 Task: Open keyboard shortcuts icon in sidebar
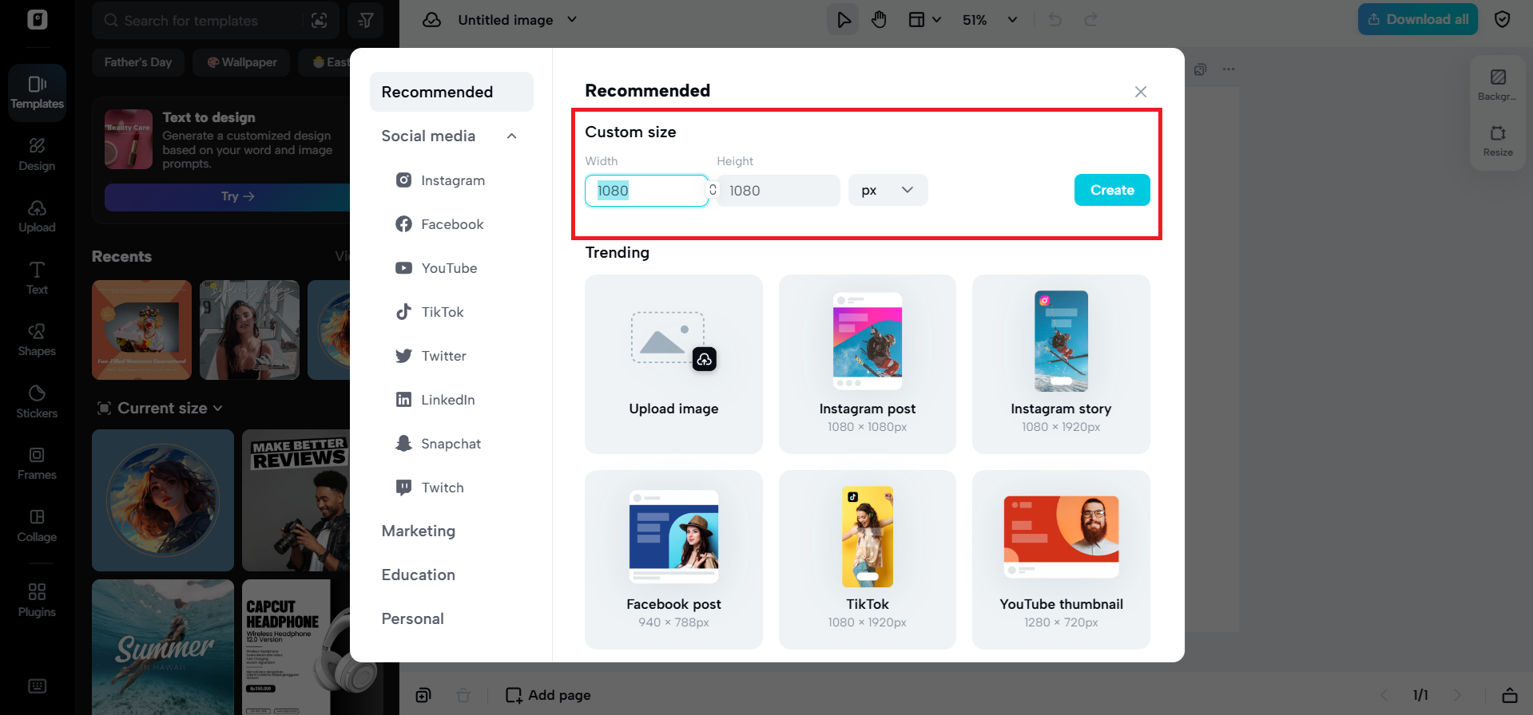37,686
